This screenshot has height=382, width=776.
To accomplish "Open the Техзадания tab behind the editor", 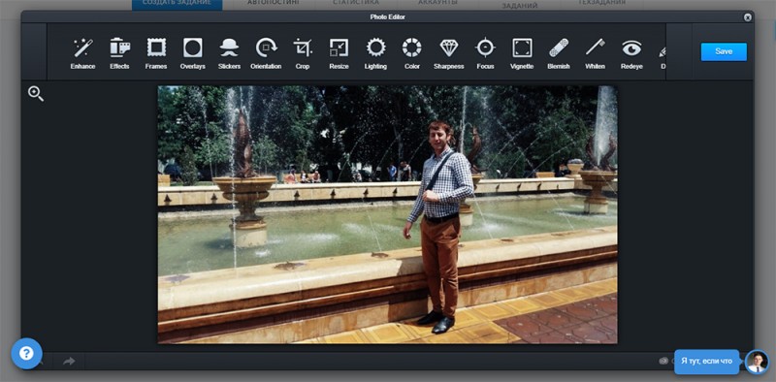I will (x=601, y=3).
